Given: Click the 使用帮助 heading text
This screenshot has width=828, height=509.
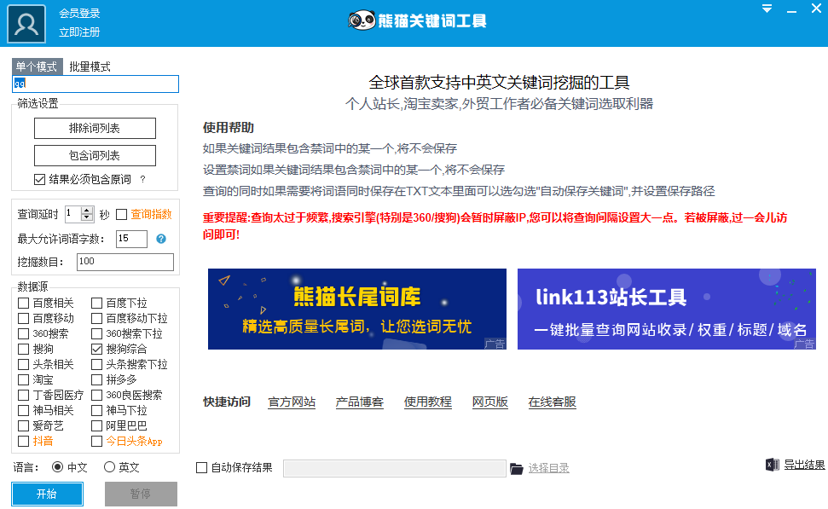Looking at the screenshot, I should (x=229, y=128).
